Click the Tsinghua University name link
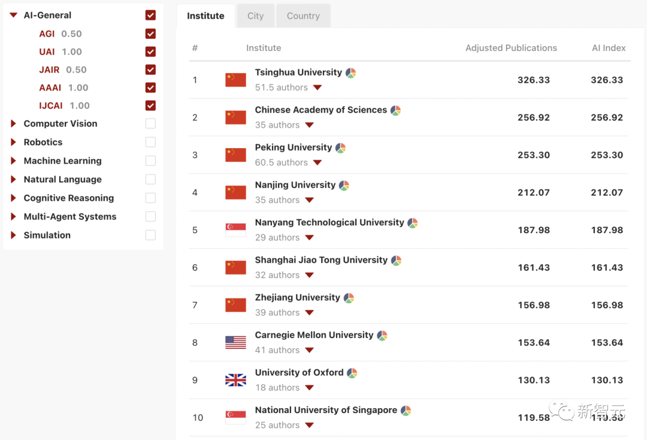Viewport: 647px width, 440px height. 298,72
